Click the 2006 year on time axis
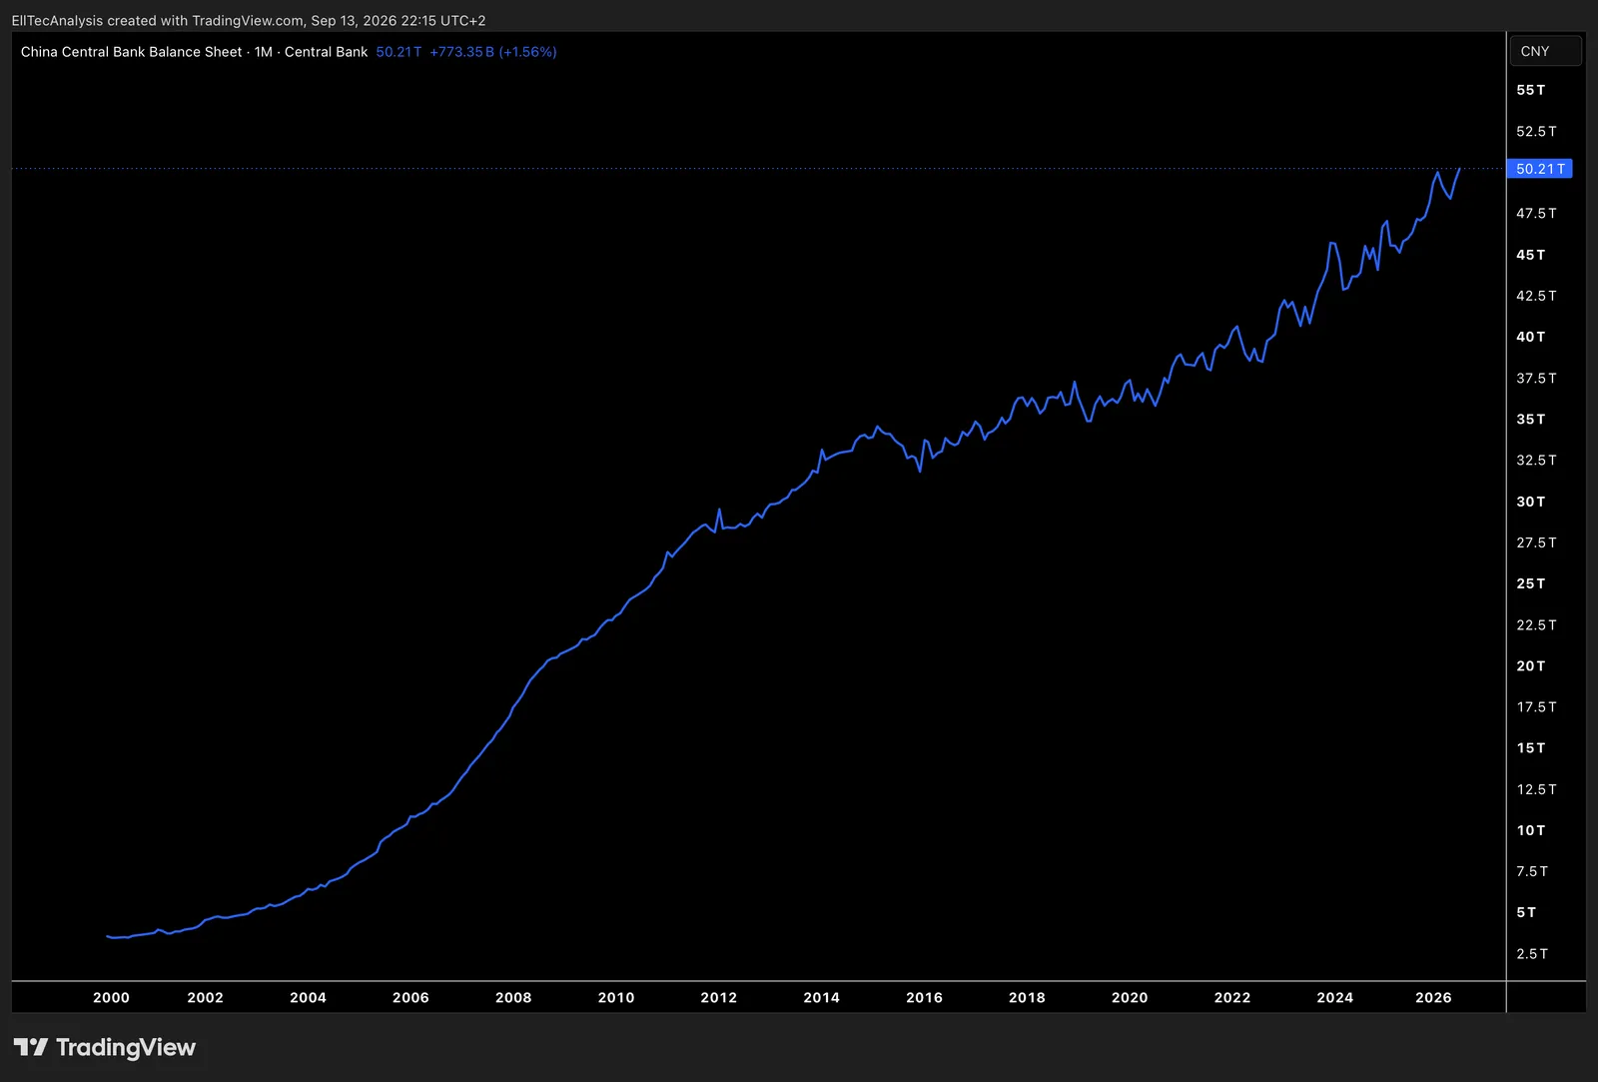Screen dimensions: 1598x1082 [410, 997]
